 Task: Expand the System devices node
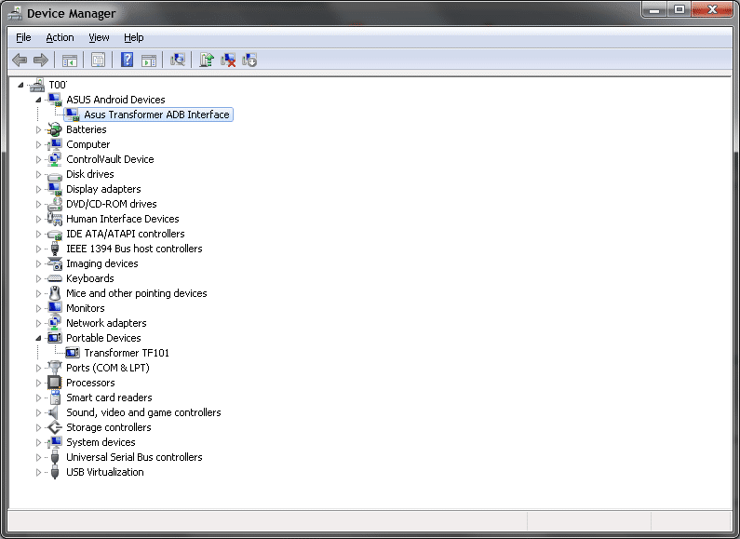click(38, 442)
